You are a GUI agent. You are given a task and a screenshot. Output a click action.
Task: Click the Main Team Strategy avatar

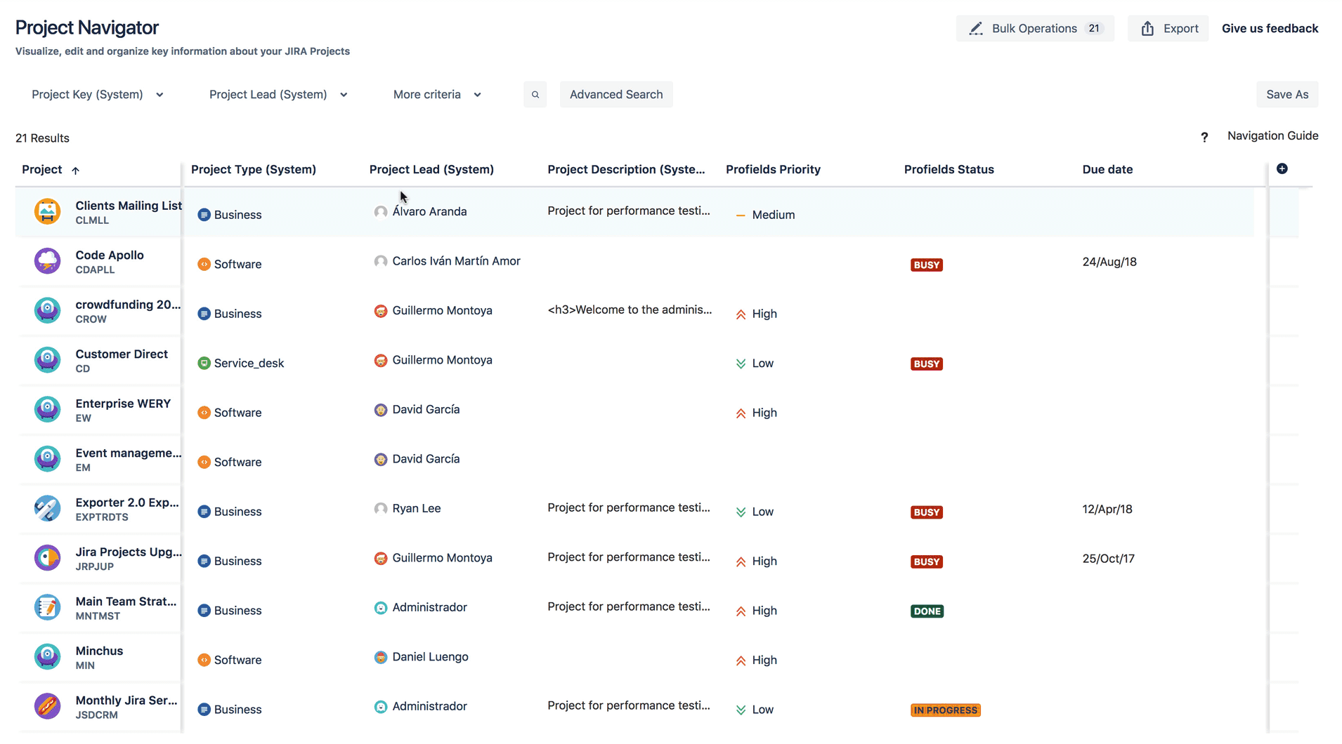(47, 607)
